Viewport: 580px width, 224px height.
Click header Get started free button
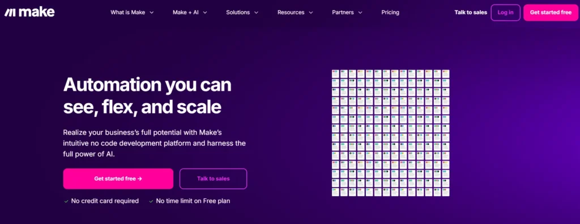(x=551, y=12)
